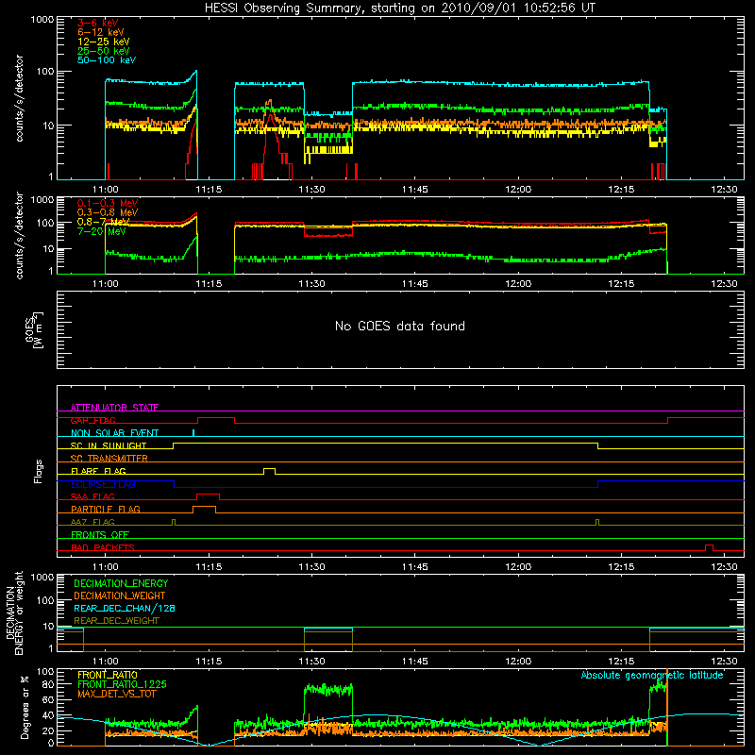
Task: Click the HESSI Observing Summary title text
Action: pos(399,8)
